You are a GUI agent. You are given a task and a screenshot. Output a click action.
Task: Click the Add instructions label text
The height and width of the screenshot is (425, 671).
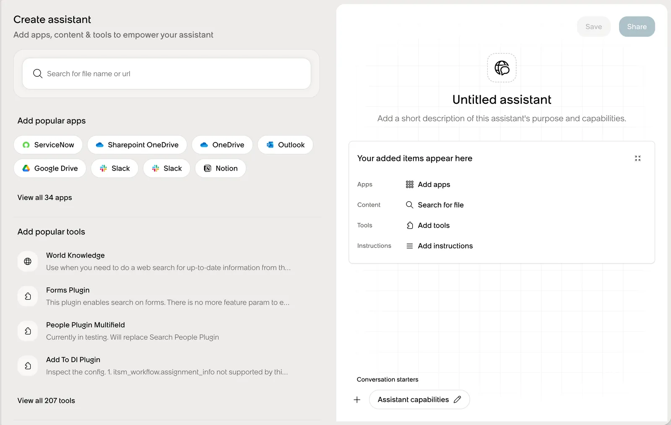[x=445, y=246]
